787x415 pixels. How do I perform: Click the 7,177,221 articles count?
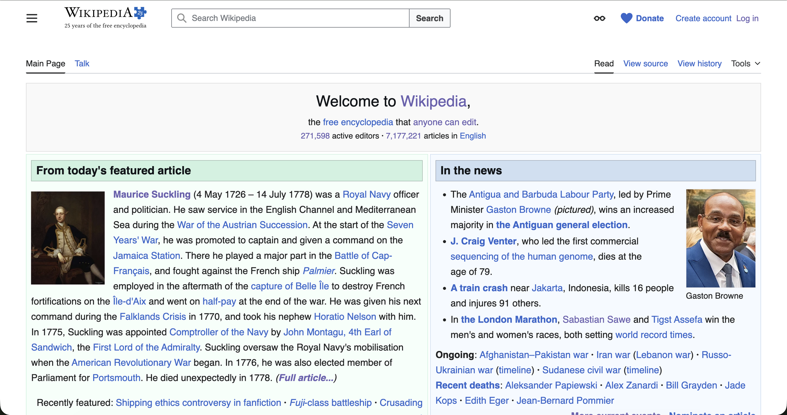pyautogui.click(x=403, y=136)
